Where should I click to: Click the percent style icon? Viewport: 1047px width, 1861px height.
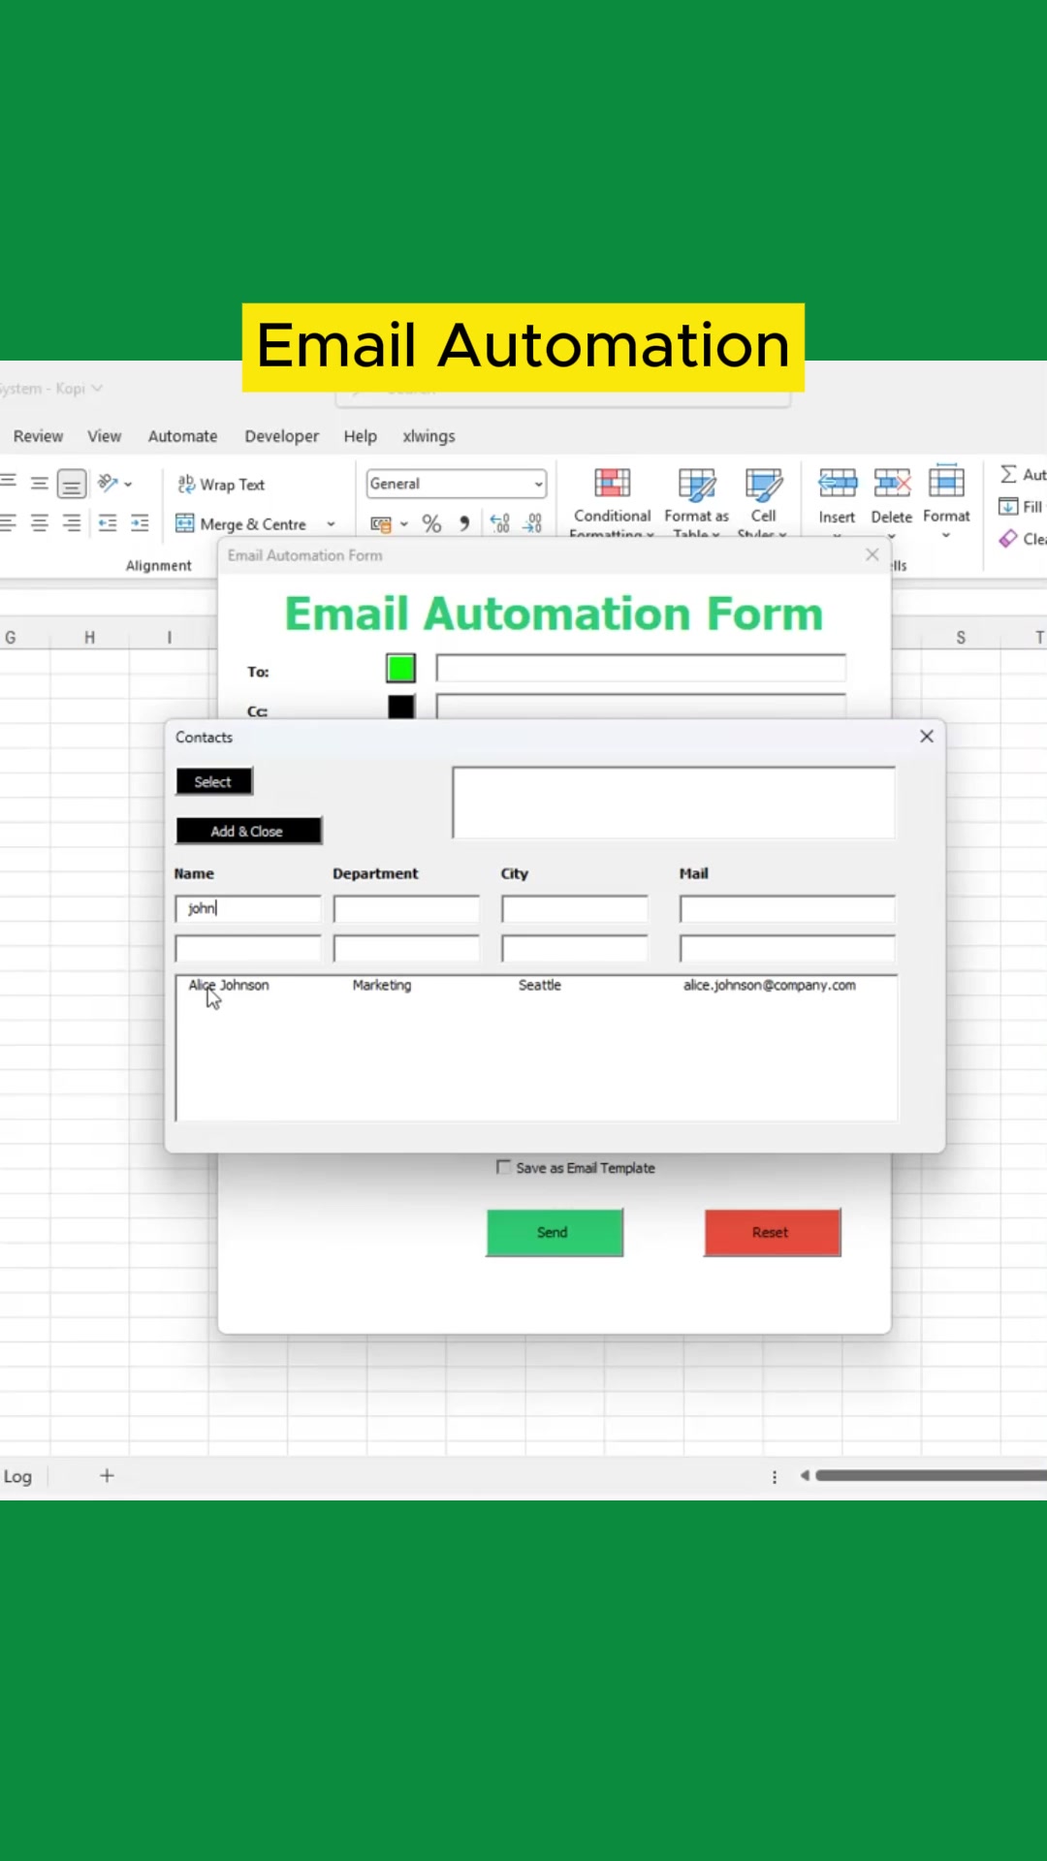(431, 524)
